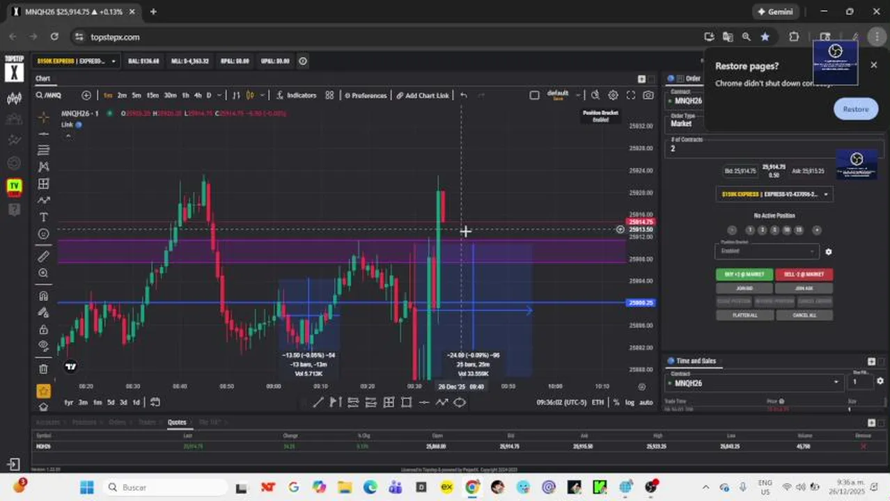
Task: Click the undo arrow in chart toolbar
Action: pos(464,95)
